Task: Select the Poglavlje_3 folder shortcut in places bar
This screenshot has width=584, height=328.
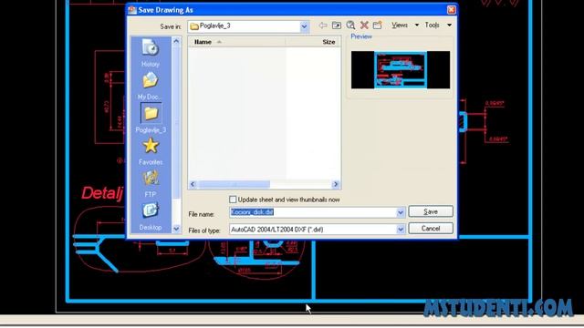Action: click(151, 118)
